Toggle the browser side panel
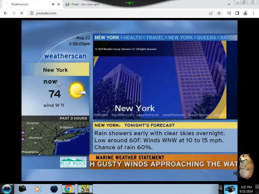 pos(237,13)
